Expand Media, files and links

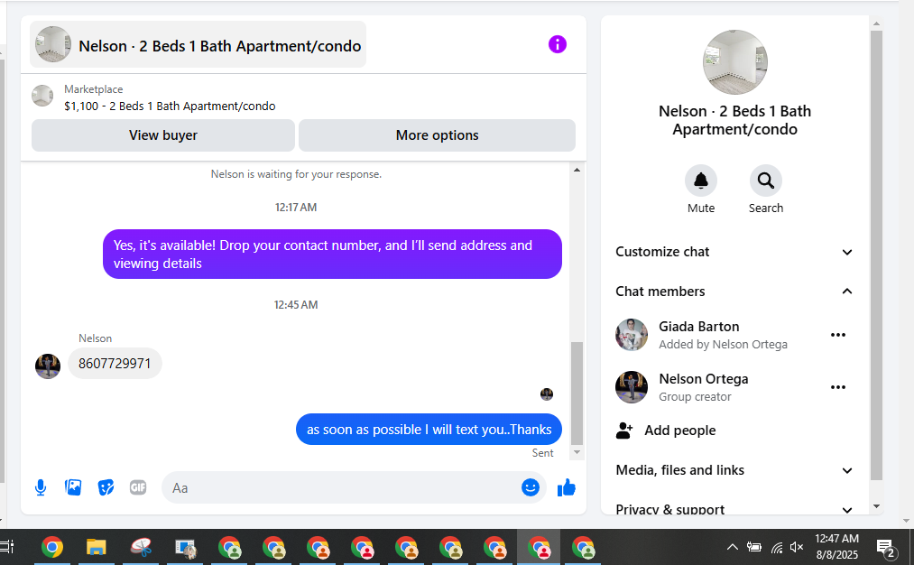(x=734, y=470)
